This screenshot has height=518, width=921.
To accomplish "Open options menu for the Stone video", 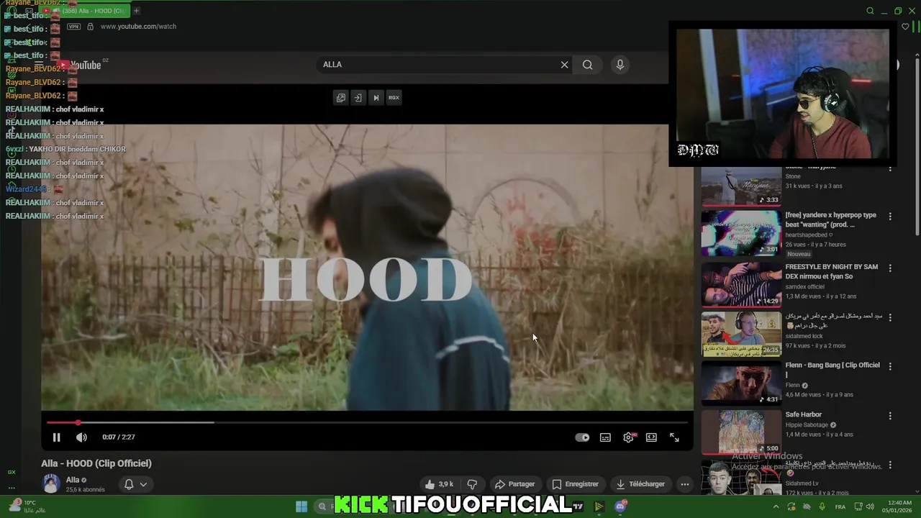I will click(890, 169).
